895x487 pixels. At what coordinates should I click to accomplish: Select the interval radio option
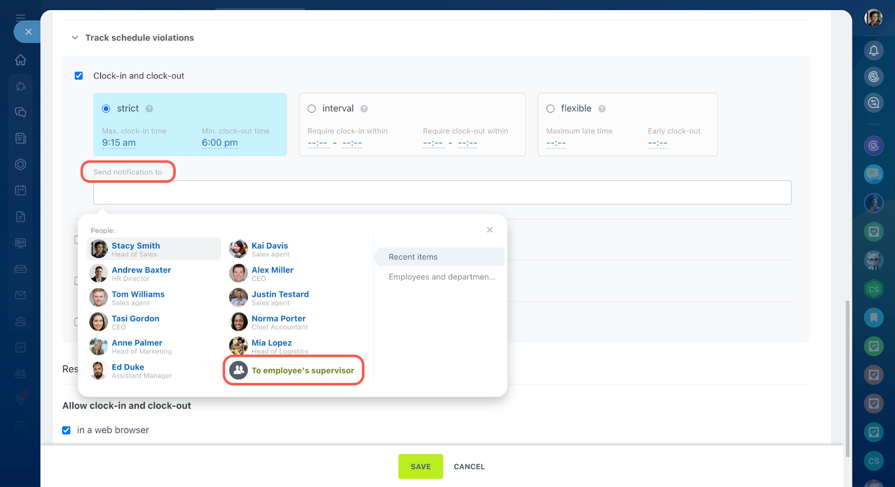tap(312, 109)
